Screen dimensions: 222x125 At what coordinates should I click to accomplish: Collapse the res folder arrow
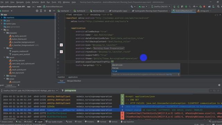[x=2, y=30]
